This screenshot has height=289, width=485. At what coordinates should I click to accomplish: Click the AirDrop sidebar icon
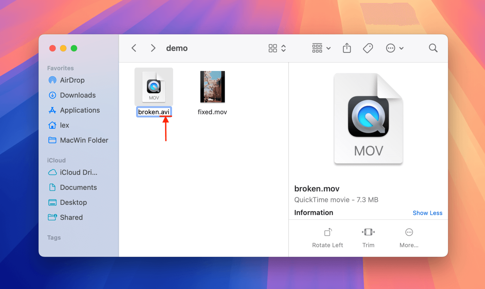click(x=52, y=80)
